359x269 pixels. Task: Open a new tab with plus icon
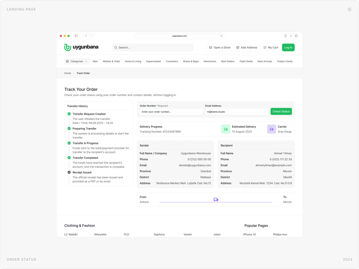click(291, 36)
